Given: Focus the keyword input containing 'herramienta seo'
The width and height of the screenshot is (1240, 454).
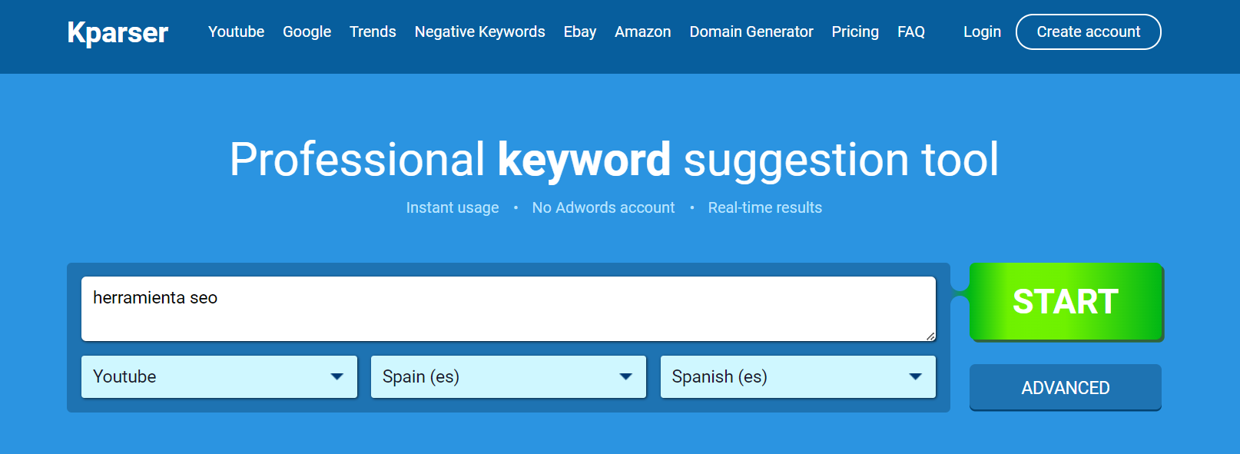Looking at the screenshot, I should pyautogui.click(x=508, y=309).
